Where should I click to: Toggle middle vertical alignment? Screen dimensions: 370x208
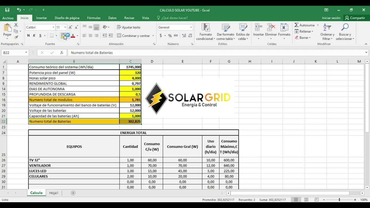click(90, 27)
